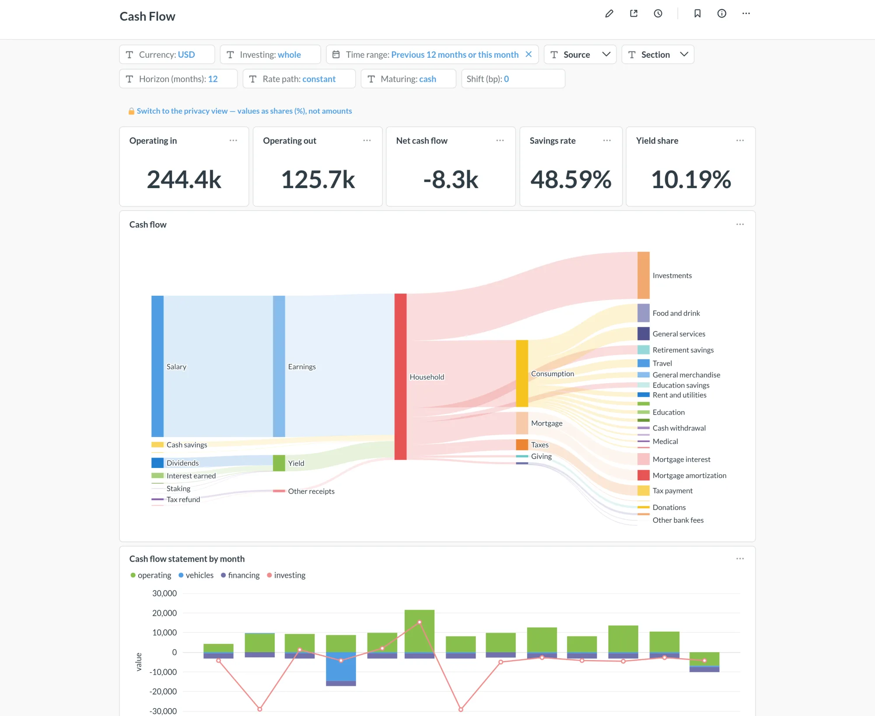The image size is (875, 716).
Task: Click the pencil edit dashboard icon
Action: point(609,14)
